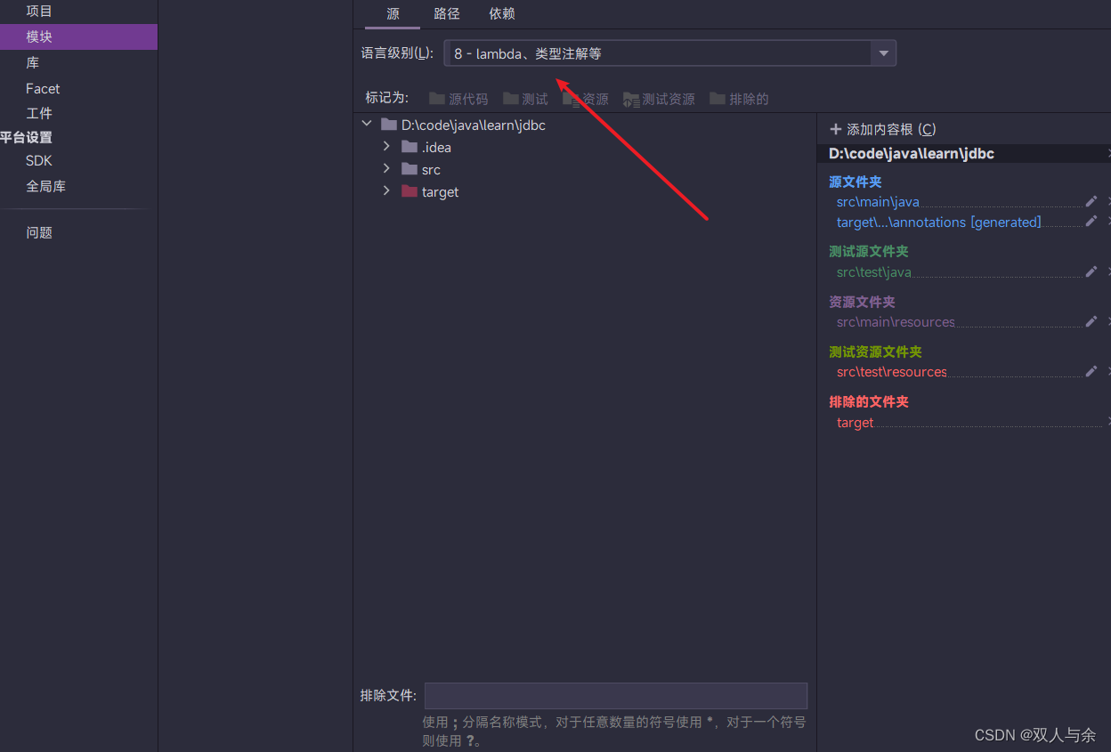Expand the .idea folder node

coord(386,146)
